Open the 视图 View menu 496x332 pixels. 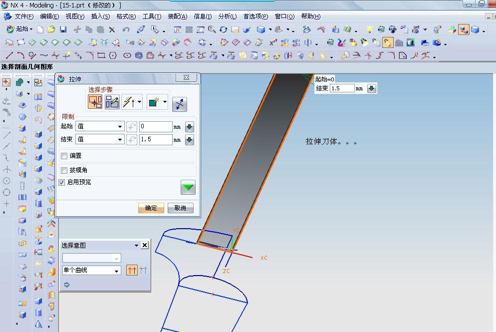tap(75, 16)
